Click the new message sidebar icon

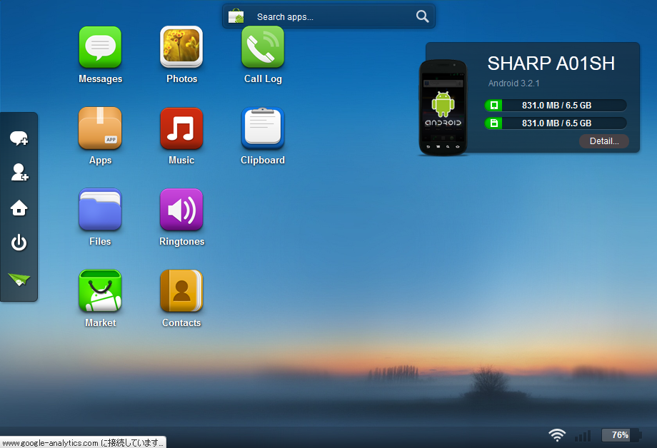(19, 138)
